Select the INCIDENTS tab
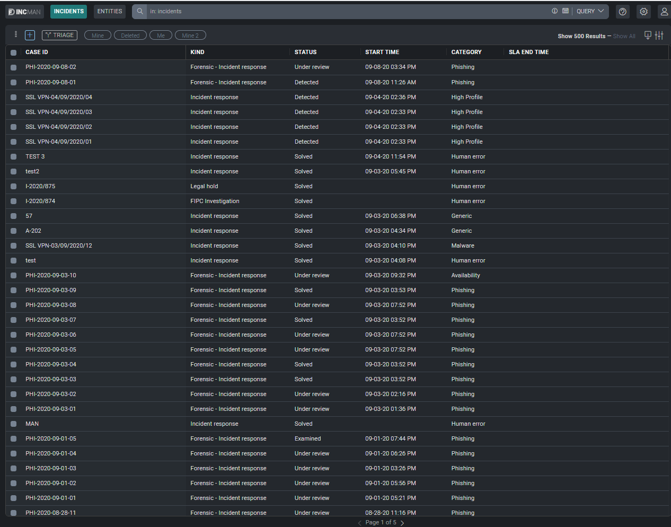The height and width of the screenshot is (527, 671). 69,11
